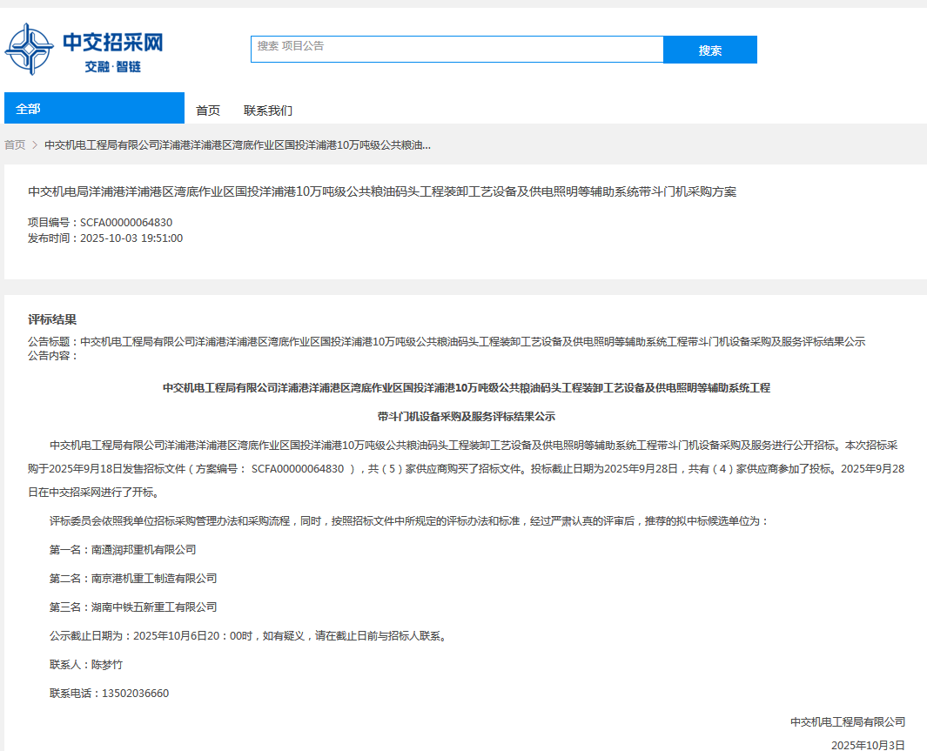Click publish time 2025-10-03 19:51:00

click(131, 238)
